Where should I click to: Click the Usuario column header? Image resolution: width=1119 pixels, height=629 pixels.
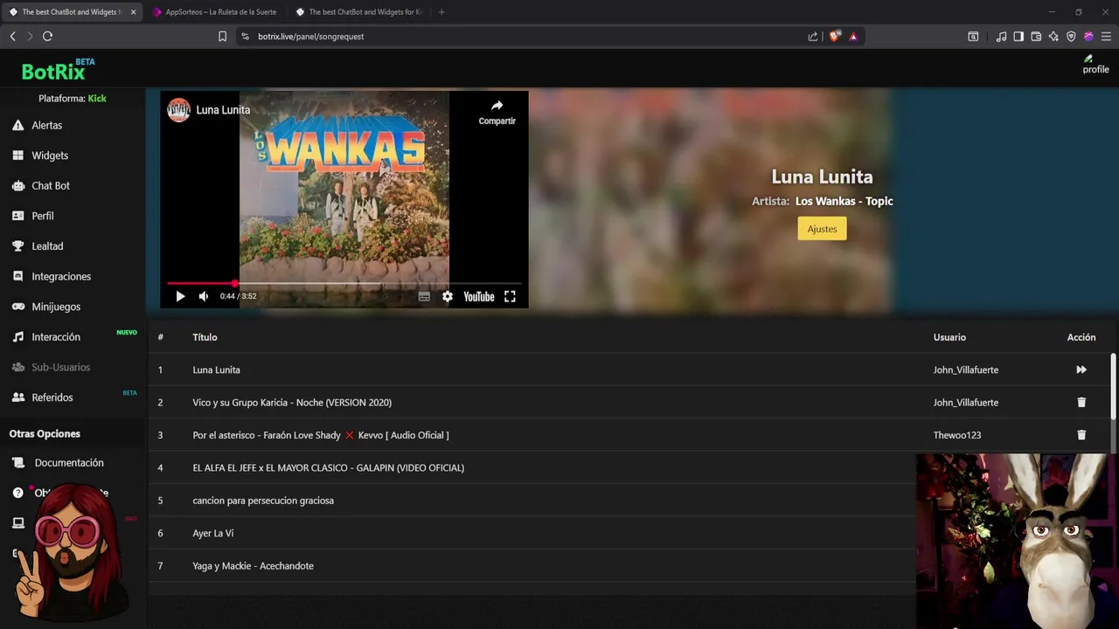(x=949, y=337)
